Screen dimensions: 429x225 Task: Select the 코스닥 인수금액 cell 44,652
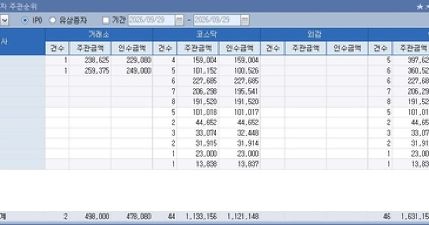[x=240, y=123]
